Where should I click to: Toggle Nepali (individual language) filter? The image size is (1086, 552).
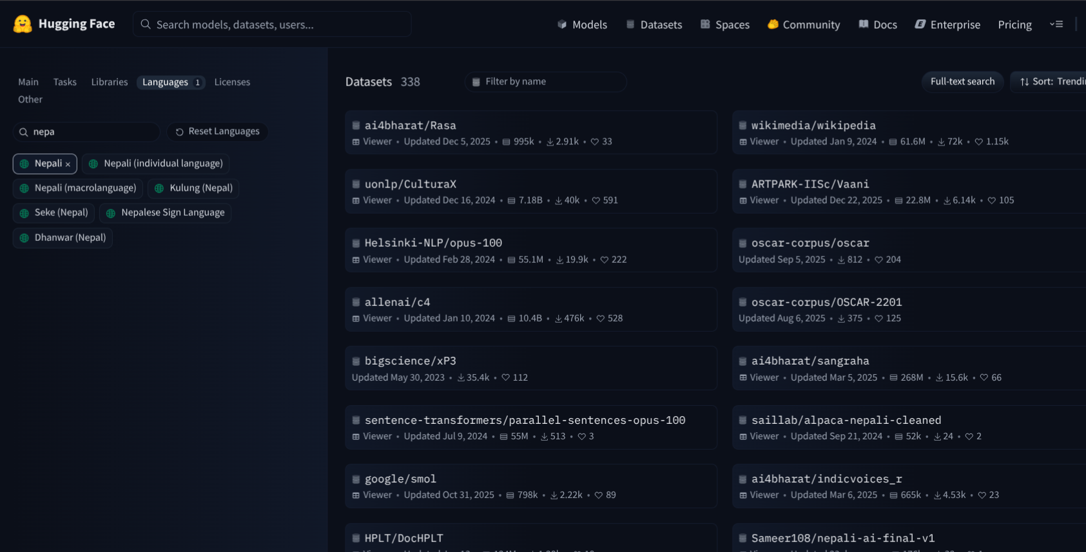pos(156,164)
